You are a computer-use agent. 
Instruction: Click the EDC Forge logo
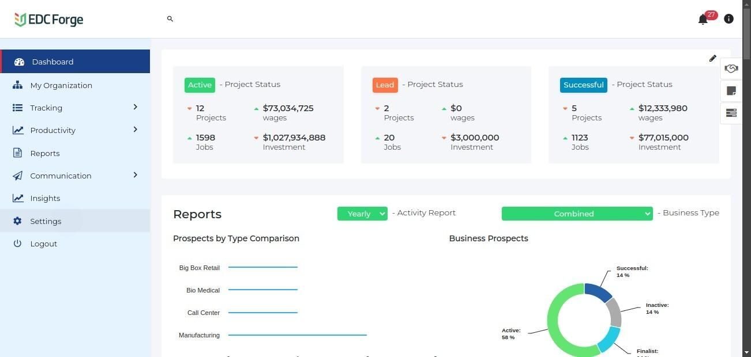49,20
